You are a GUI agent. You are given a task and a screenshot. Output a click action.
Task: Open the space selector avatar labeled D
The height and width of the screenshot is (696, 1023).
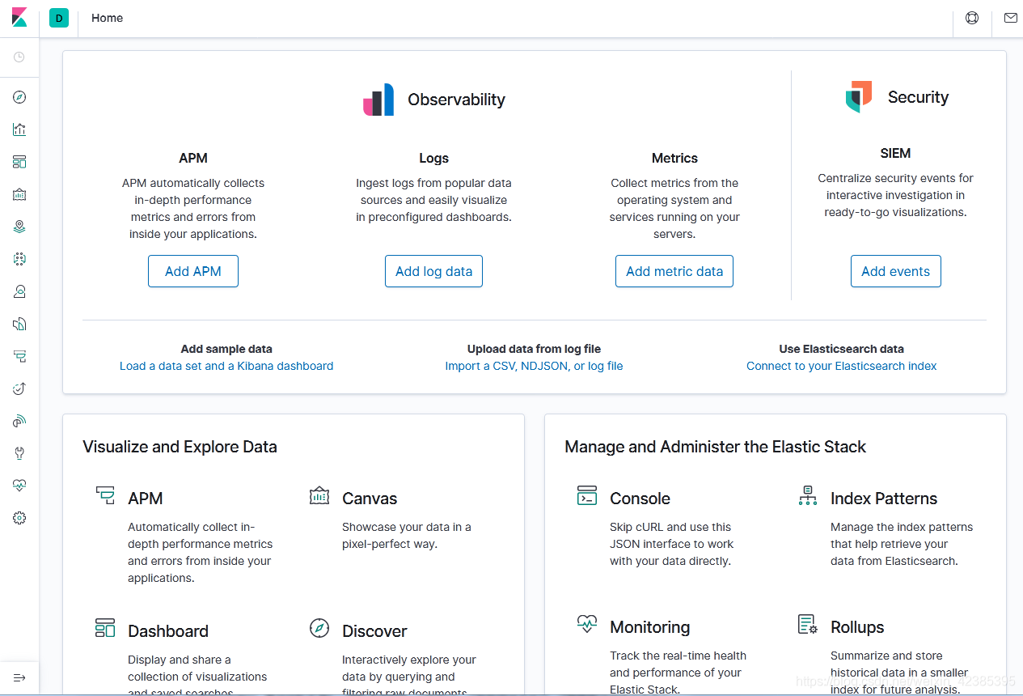[59, 18]
